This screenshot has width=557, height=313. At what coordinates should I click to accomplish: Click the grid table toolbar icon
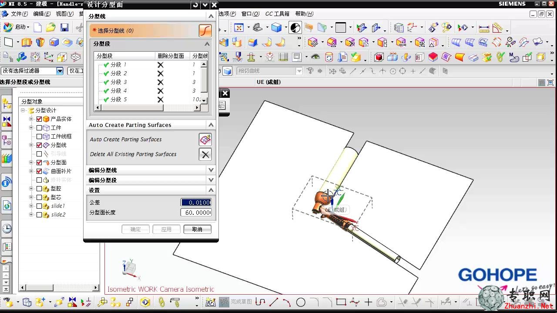[x=283, y=57]
